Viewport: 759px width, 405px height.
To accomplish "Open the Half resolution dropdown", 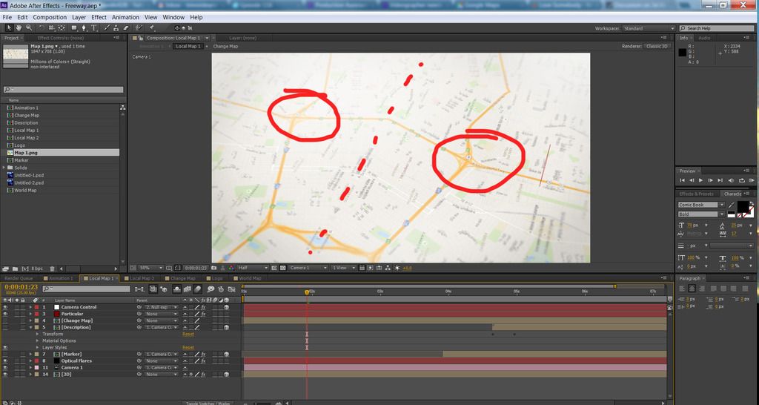I will coord(252,268).
